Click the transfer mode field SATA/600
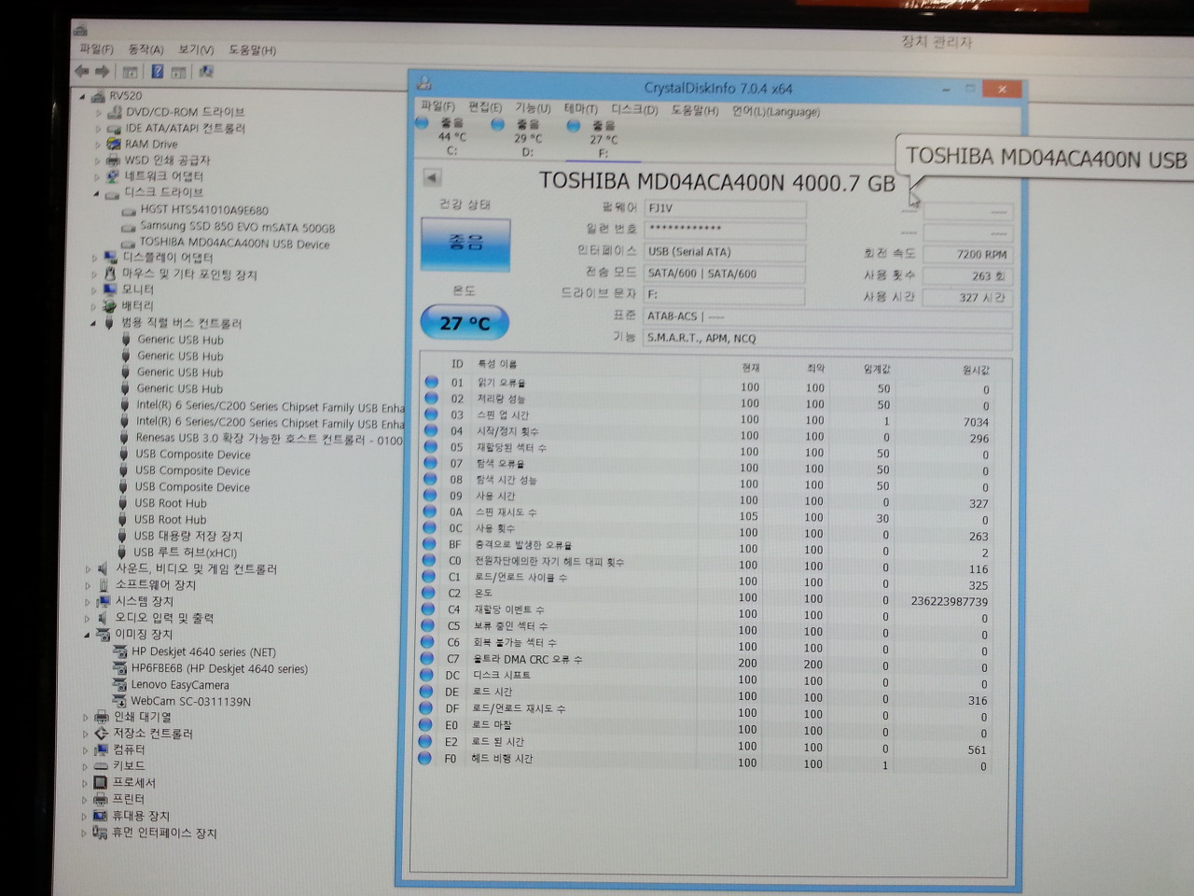1194x896 pixels. click(725, 273)
